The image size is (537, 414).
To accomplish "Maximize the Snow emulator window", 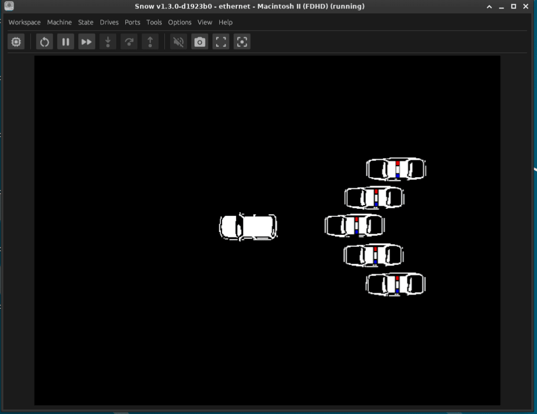I will point(514,6).
